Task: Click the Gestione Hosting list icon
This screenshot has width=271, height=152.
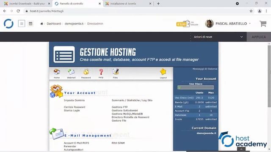Action: [64, 54]
